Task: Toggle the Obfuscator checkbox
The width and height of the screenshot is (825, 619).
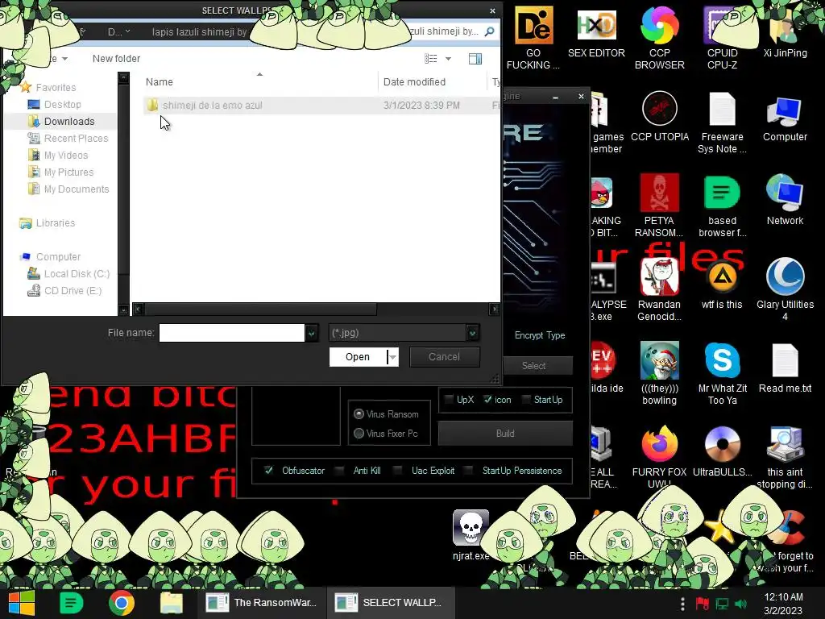Action: (x=269, y=471)
